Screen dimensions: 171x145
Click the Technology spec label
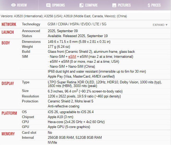click(x=31, y=24)
